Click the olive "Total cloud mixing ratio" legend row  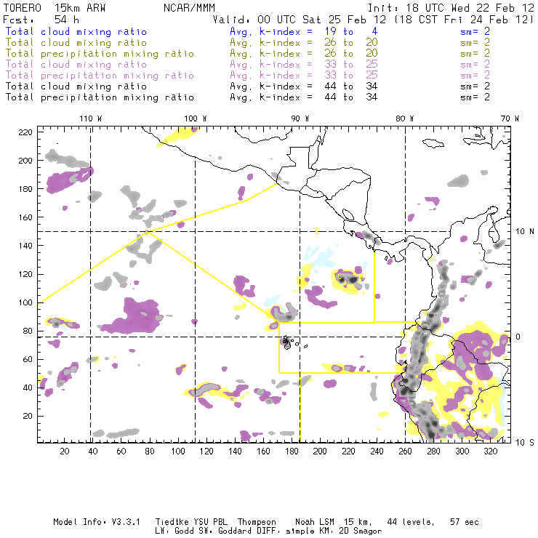point(76,43)
